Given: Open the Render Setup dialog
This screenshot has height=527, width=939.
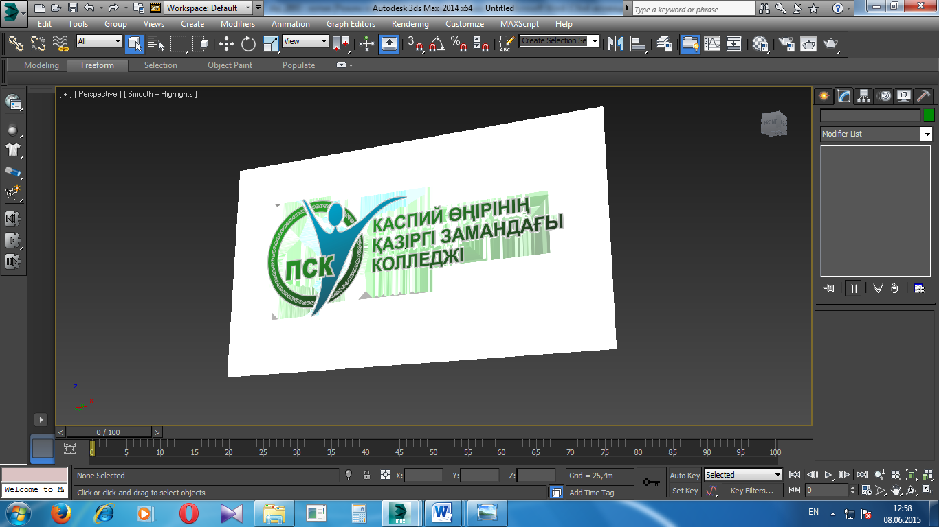Looking at the screenshot, I should pos(786,44).
